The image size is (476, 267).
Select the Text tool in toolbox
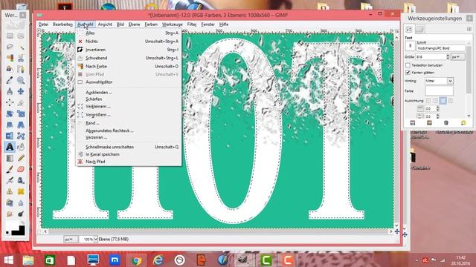pyautogui.click(x=10, y=147)
